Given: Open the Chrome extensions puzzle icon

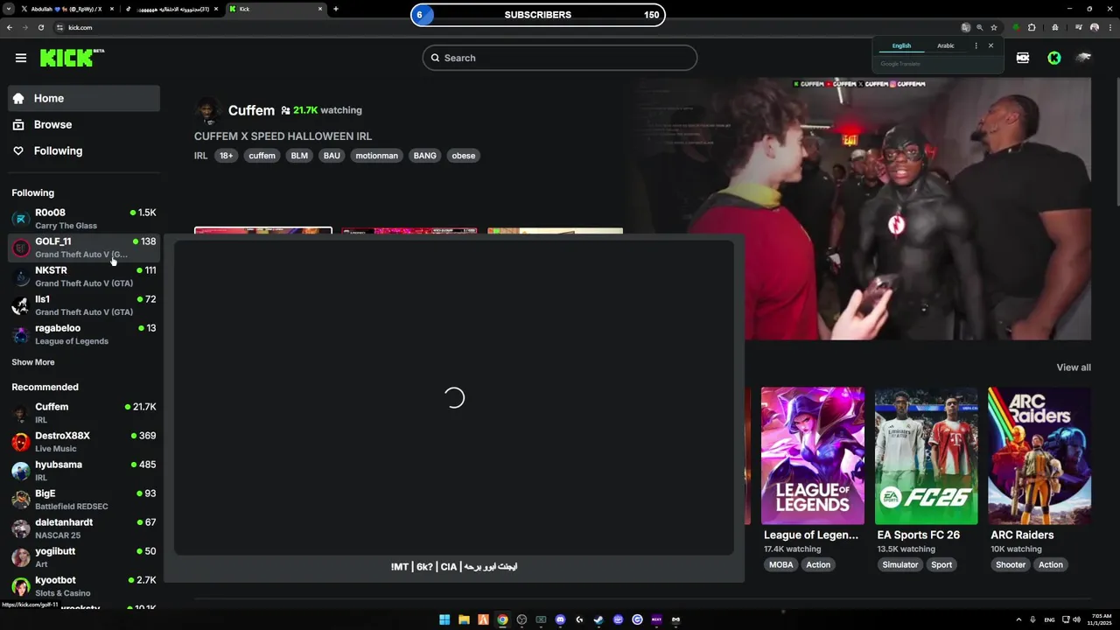Looking at the screenshot, I should [1032, 27].
